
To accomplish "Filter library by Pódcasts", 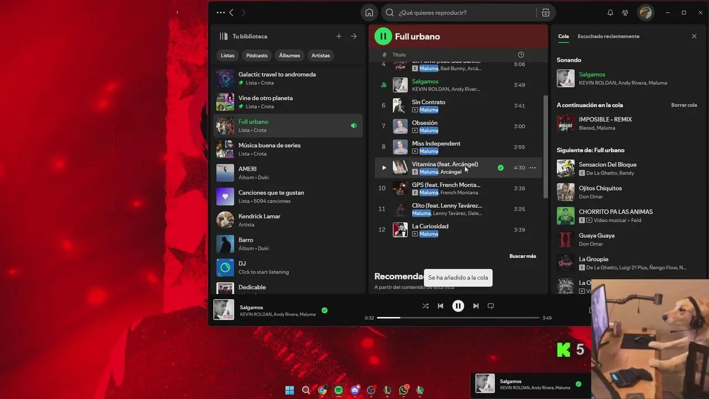I will click(x=257, y=55).
